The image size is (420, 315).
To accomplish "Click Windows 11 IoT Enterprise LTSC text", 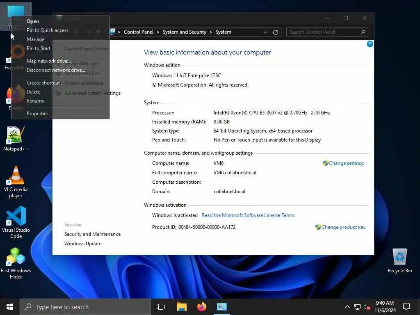I will pyautogui.click(x=187, y=75).
